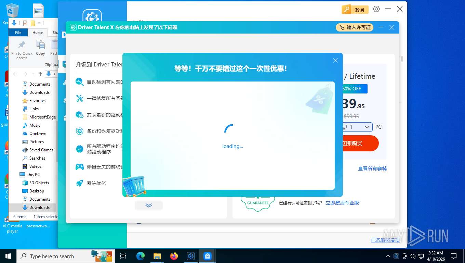Open the quick access toolbar dropdown arrow in Explorer
The height and width of the screenshot is (263, 465).
click(39, 24)
